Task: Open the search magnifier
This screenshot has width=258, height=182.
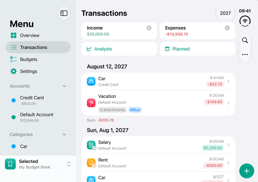Action: (245, 40)
